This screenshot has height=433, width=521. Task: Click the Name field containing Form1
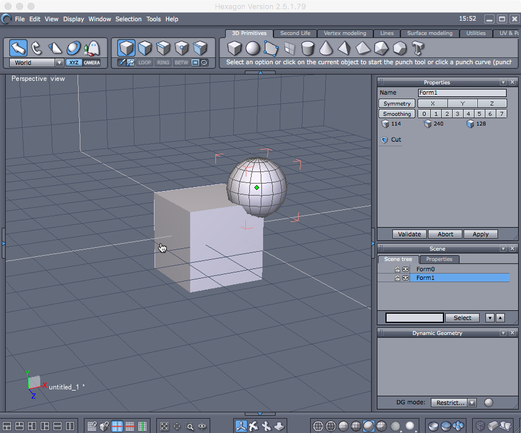(462, 92)
